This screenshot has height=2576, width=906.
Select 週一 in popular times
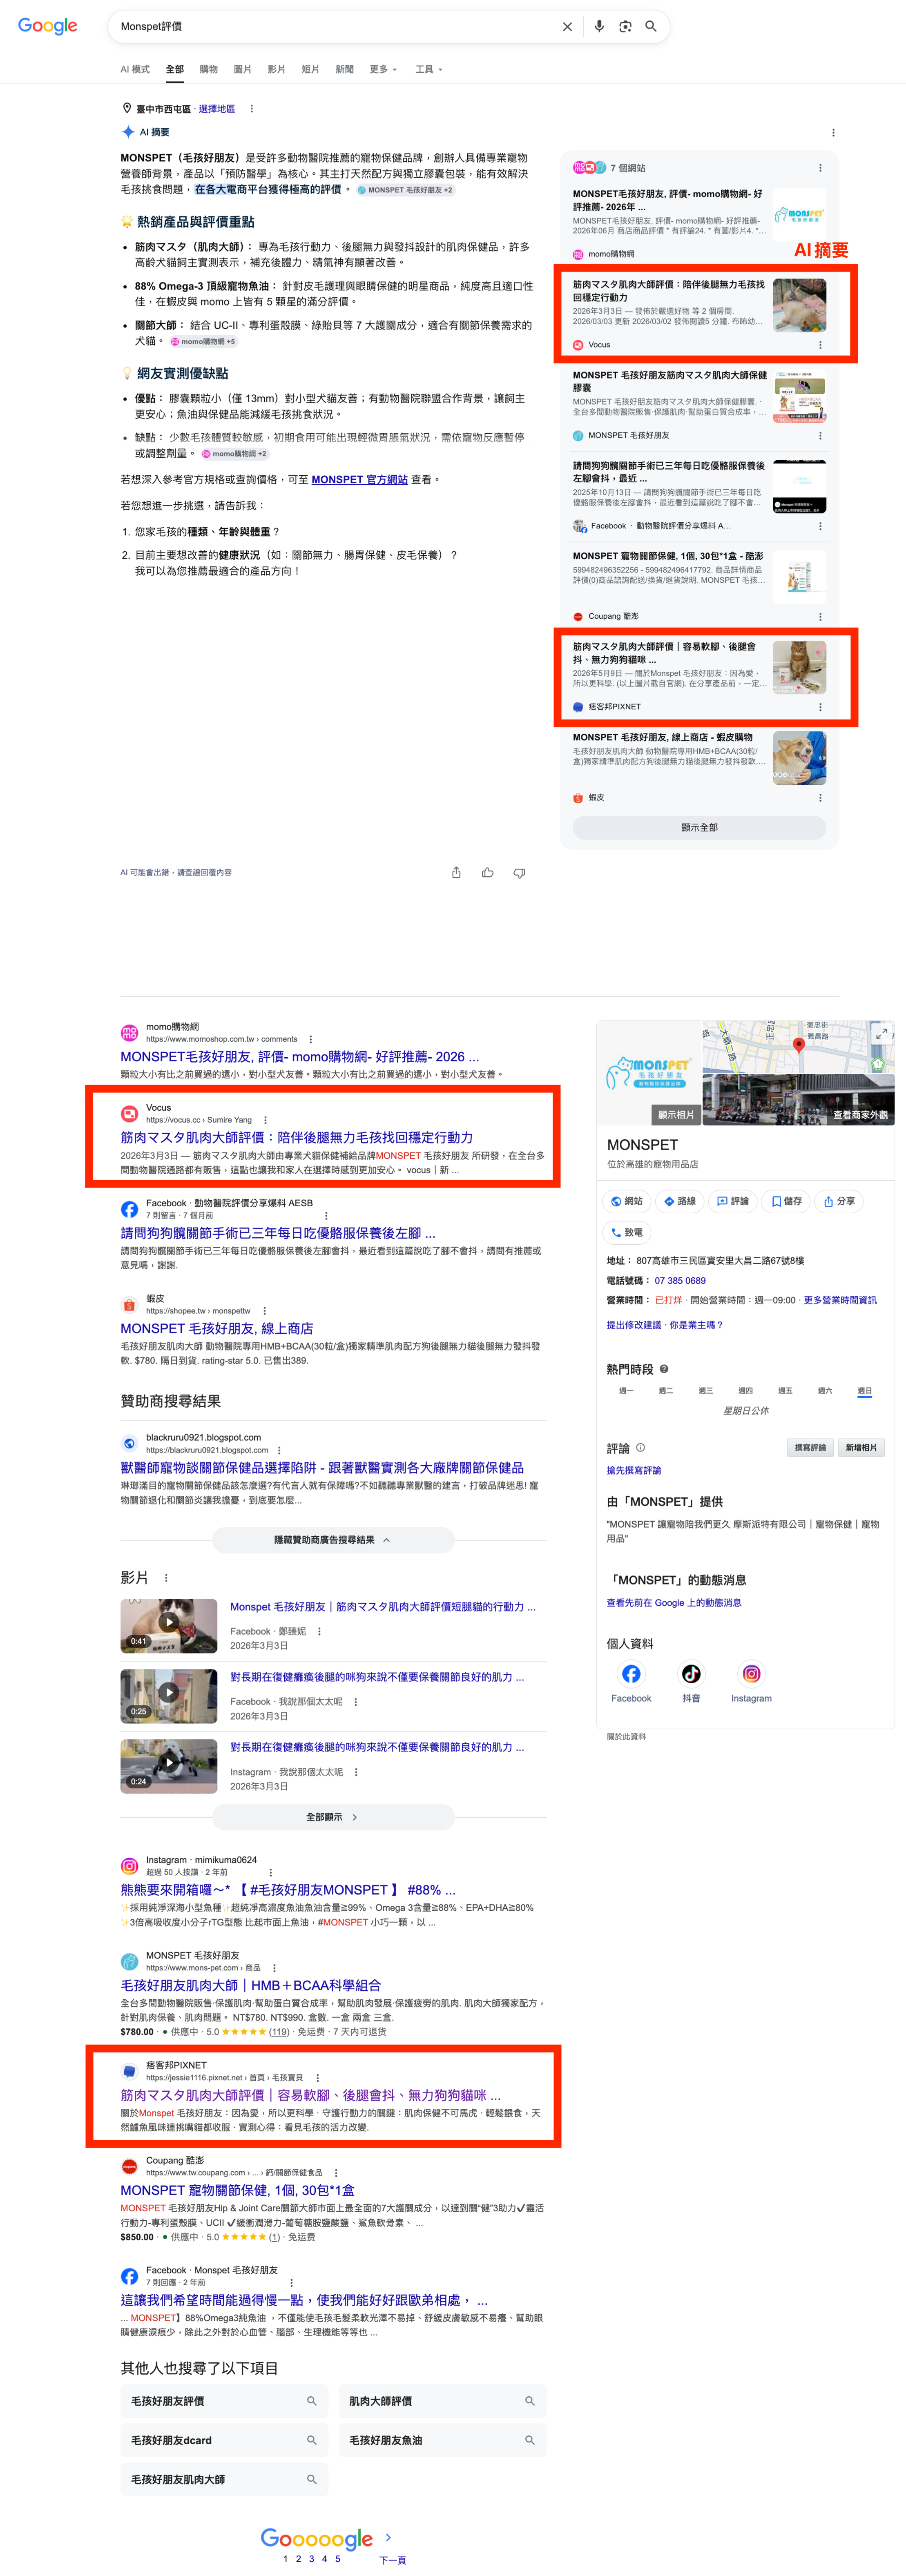626,1391
